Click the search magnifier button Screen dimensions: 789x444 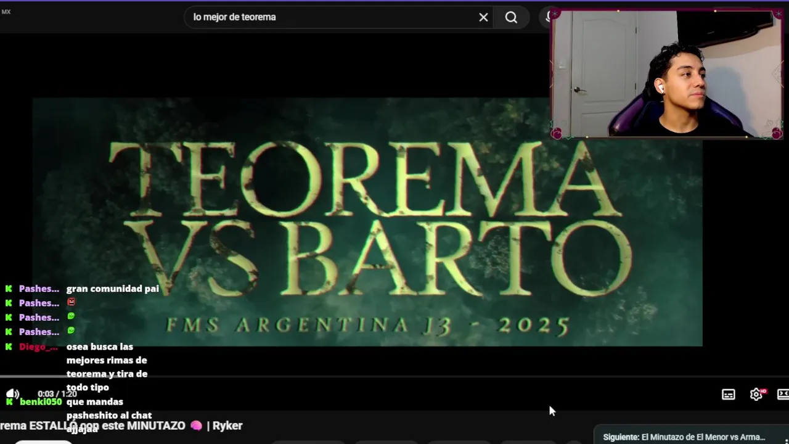[511, 17]
